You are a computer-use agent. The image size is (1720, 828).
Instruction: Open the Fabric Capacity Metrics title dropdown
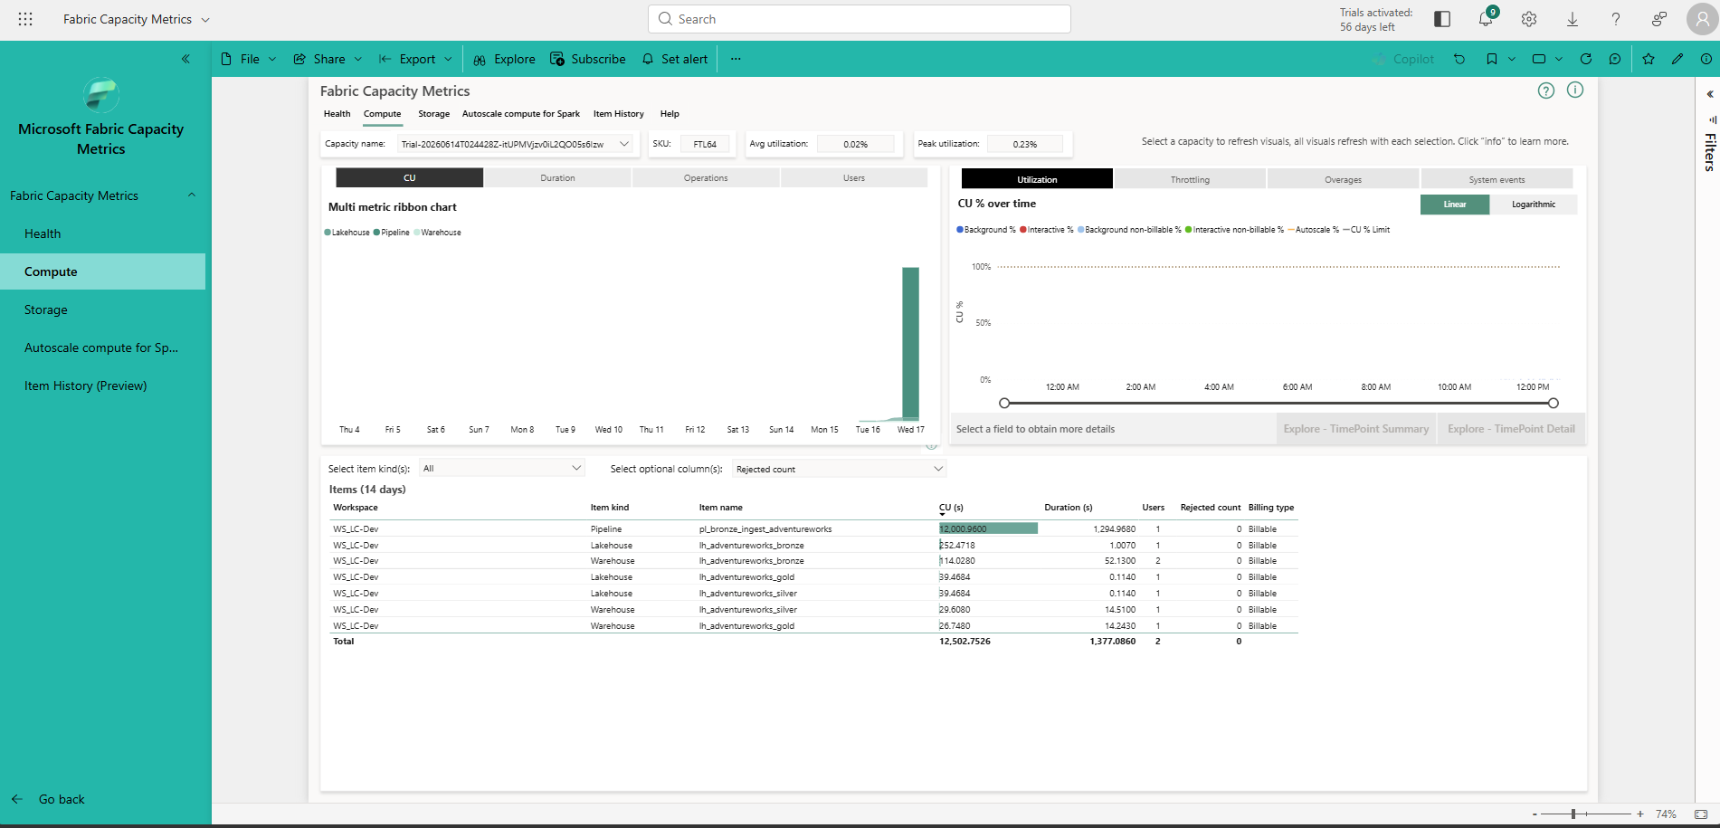click(x=204, y=20)
